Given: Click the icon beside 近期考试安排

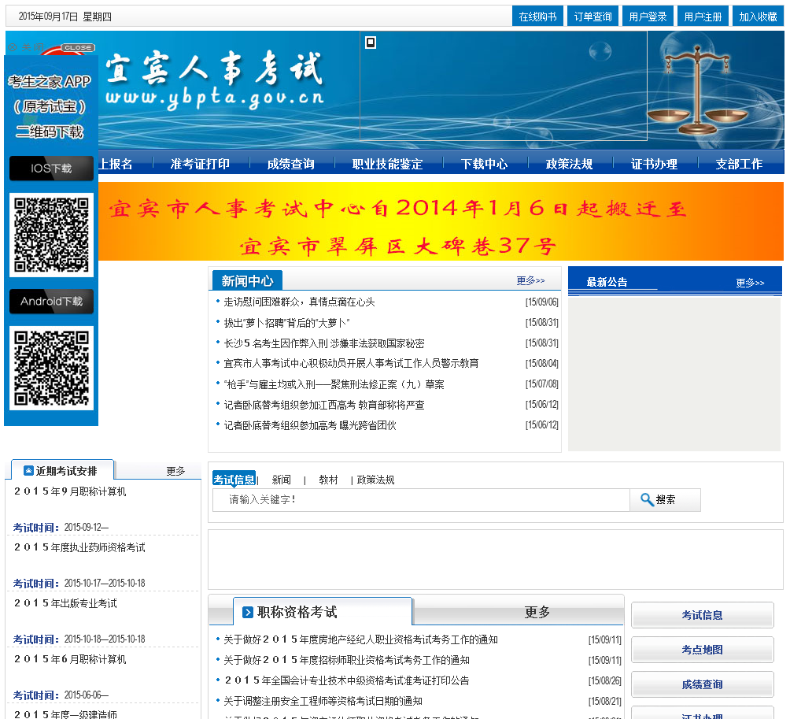Looking at the screenshot, I should click(28, 471).
